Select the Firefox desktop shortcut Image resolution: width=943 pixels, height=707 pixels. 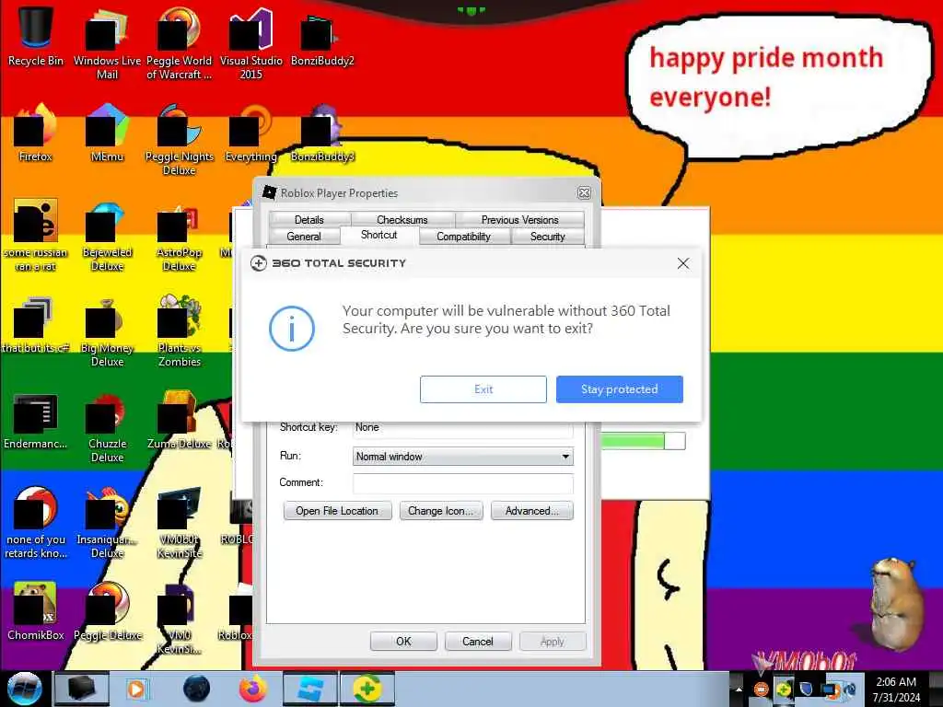(x=36, y=133)
